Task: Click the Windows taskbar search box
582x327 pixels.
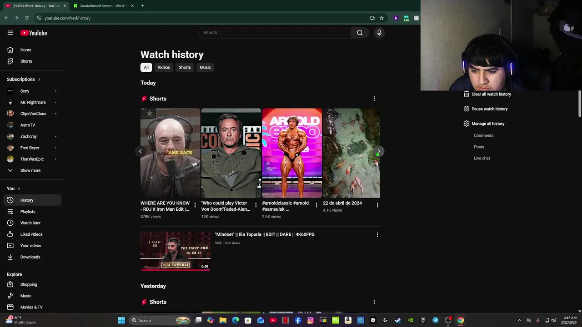Action: tap(160, 320)
